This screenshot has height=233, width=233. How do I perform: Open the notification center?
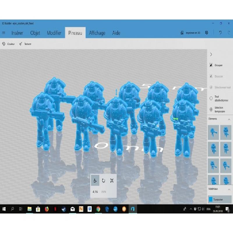pos(227,209)
